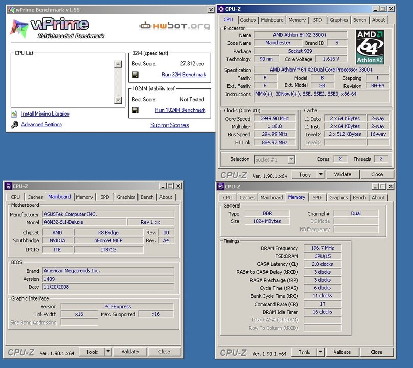This screenshot has width=413, height=368.
Task: Click the save icon beside Run 1024M Benchmark
Action: point(135,110)
